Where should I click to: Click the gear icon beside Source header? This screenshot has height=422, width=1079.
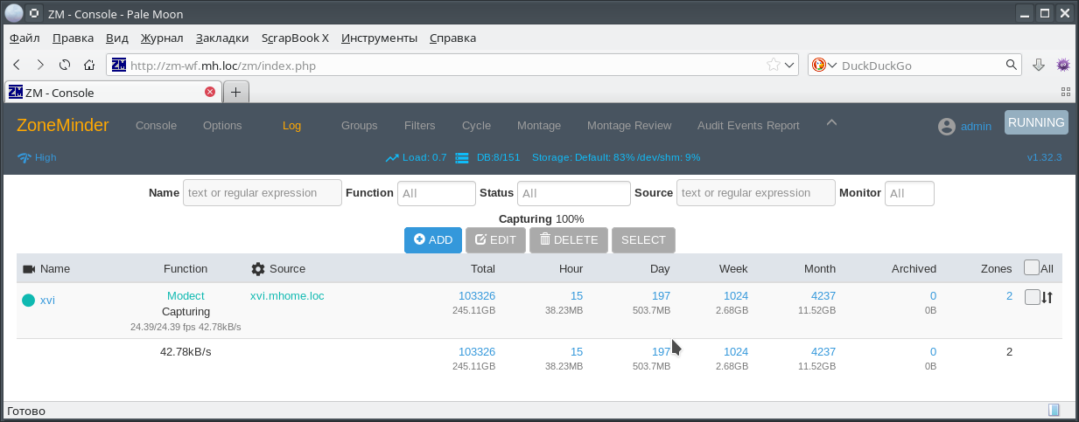(258, 269)
